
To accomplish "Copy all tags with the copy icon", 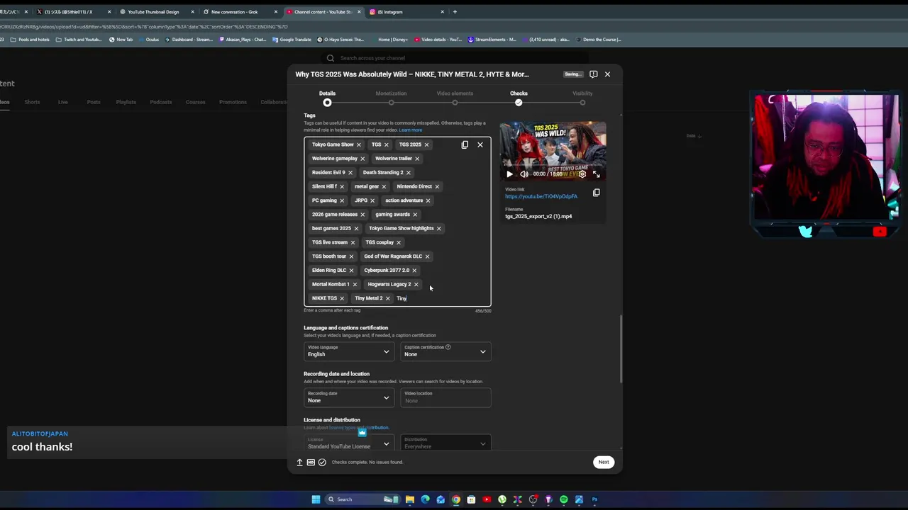I will pos(465,144).
